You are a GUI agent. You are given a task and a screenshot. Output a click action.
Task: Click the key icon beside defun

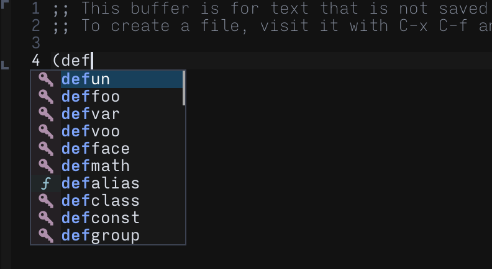point(46,79)
